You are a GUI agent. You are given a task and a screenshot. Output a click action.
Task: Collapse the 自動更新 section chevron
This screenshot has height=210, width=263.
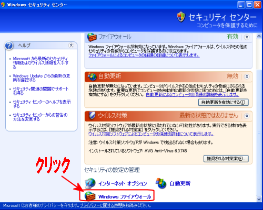247,76
